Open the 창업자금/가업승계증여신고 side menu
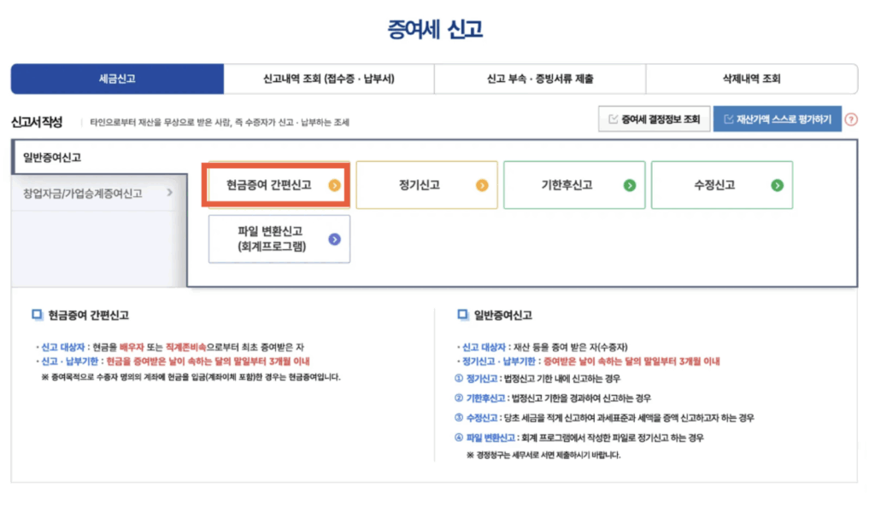The height and width of the screenshot is (505, 875). (x=83, y=193)
